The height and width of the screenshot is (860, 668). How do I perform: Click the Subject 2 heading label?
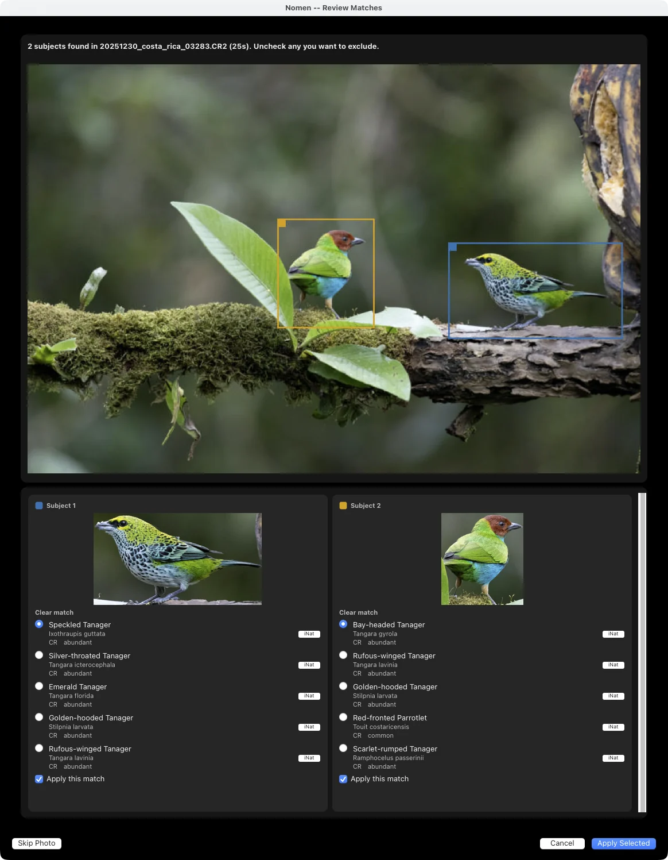click(x=366, y=506)
